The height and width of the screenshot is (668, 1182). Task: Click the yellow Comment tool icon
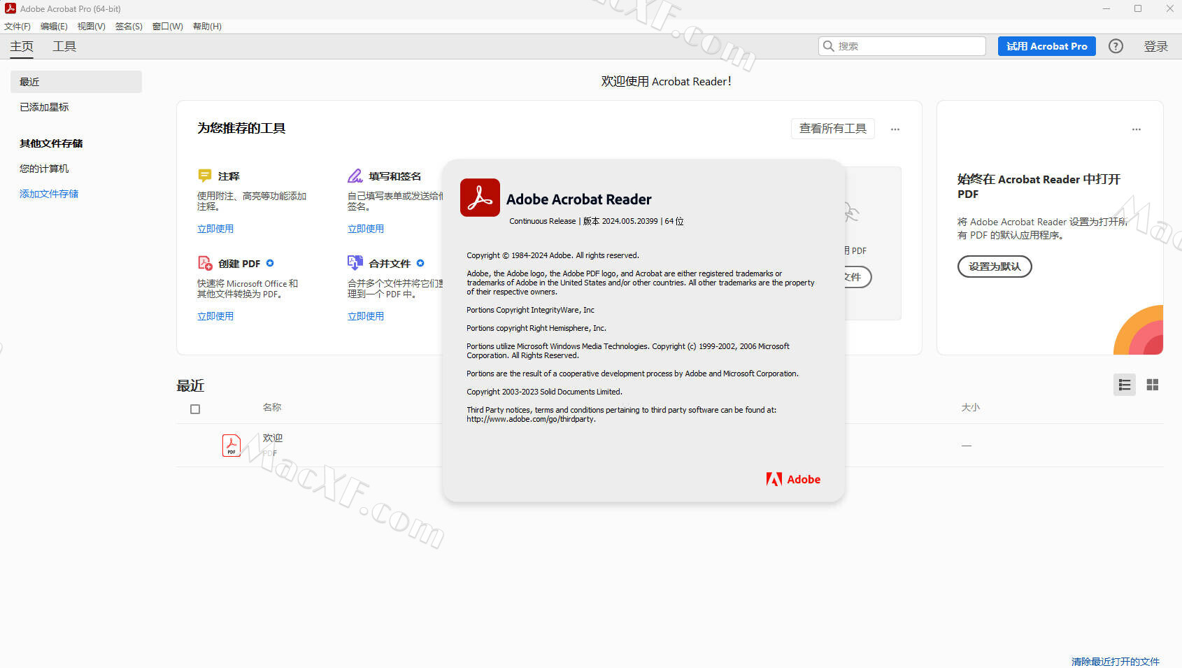pos(204,176)
